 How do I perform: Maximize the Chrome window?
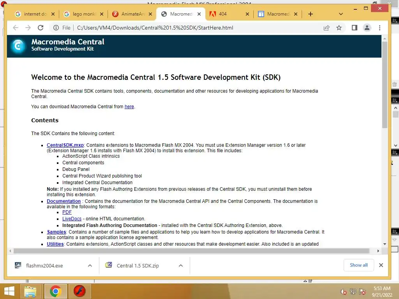point(366,9)
